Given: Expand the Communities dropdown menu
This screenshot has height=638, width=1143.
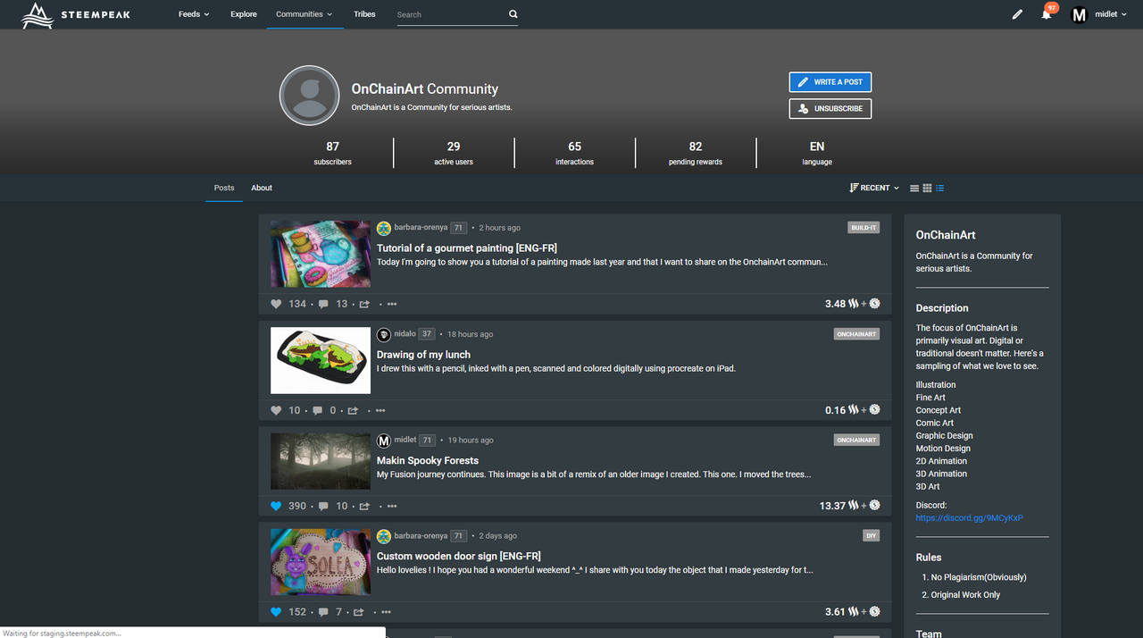Looking at the screenshot, I should [x=305, y=14].
